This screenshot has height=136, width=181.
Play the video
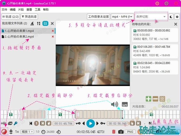point(90,124)
